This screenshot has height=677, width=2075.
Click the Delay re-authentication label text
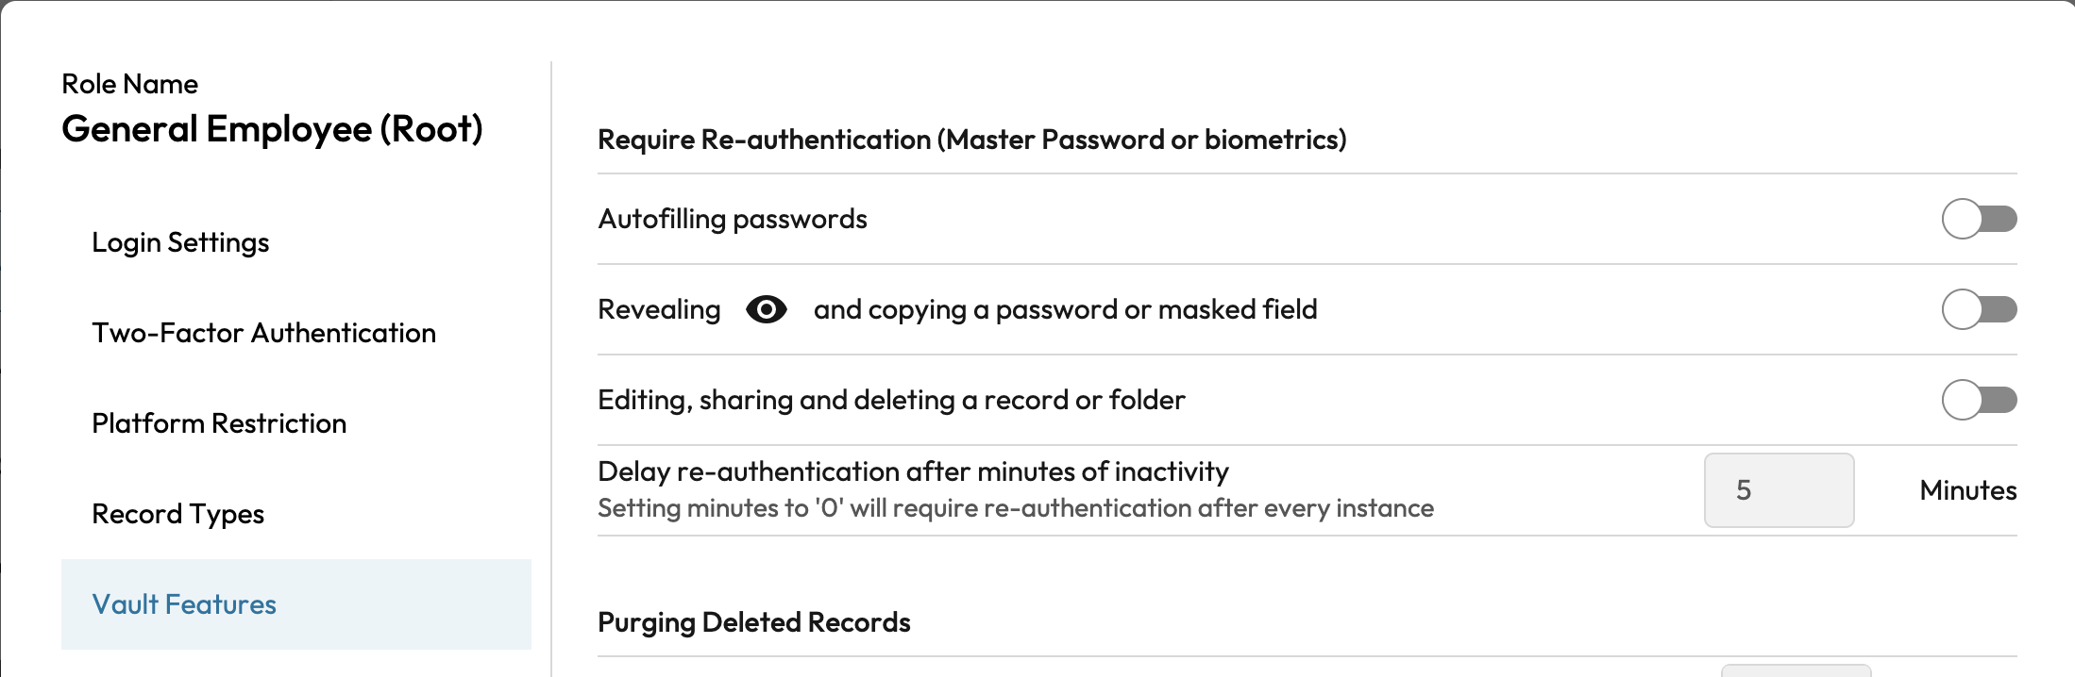click(913, 471)
